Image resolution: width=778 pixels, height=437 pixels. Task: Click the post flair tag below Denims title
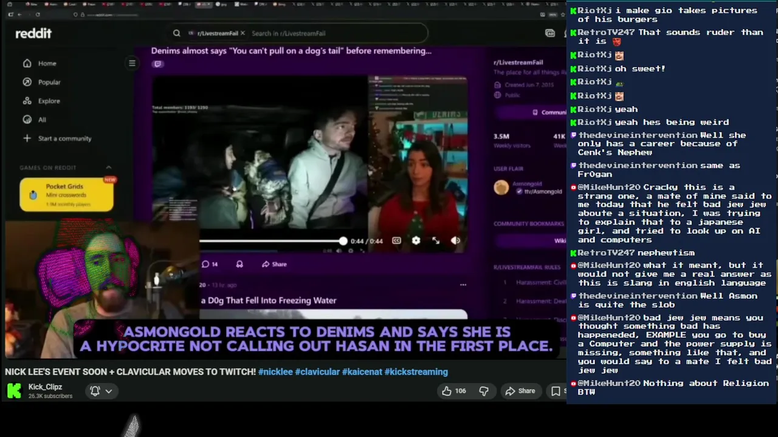click(x=157, y=64)
